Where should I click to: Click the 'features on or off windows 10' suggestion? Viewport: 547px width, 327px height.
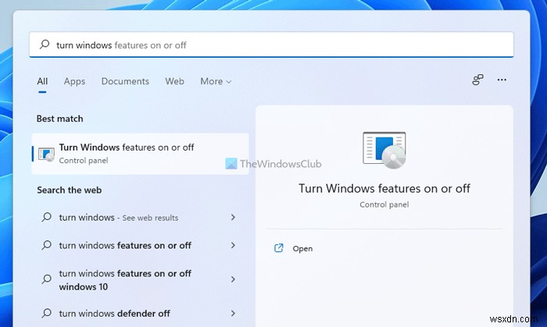tap(140, 279)
